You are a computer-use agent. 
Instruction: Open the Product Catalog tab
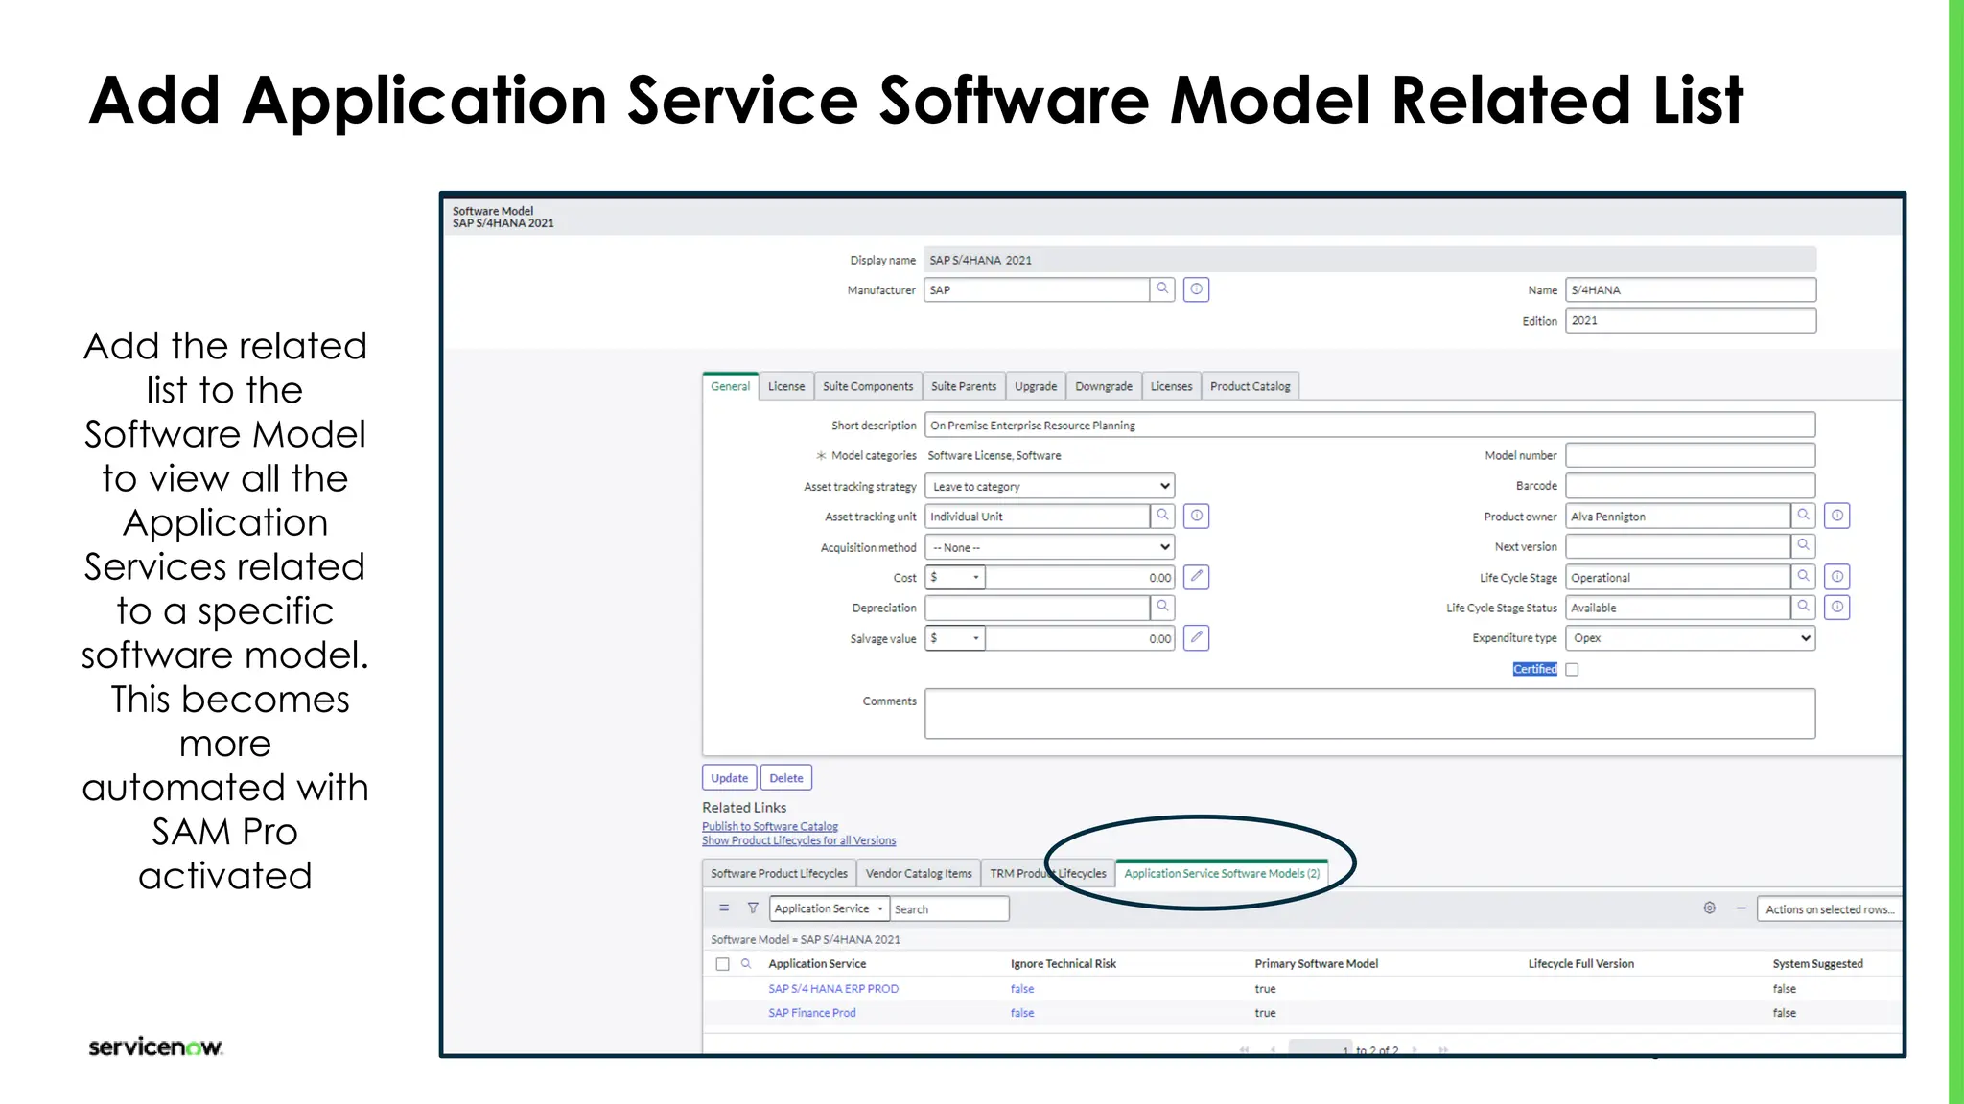click(1250, 386)
